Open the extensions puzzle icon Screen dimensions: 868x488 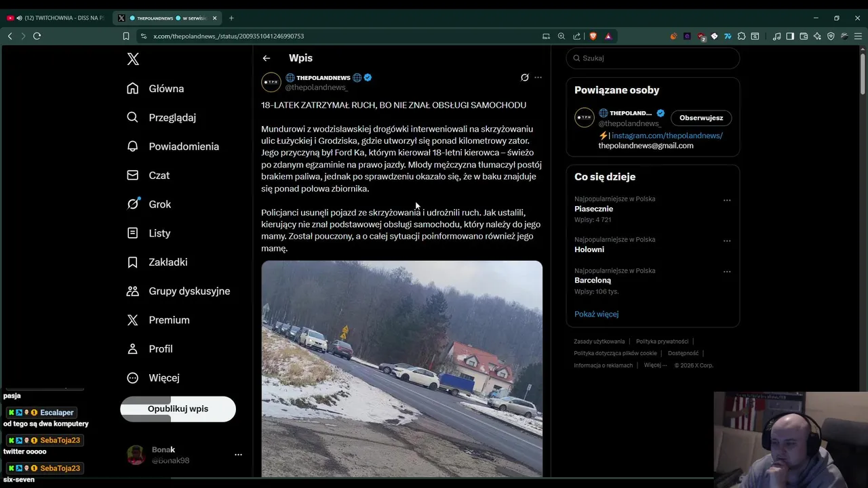coord(741,36)
